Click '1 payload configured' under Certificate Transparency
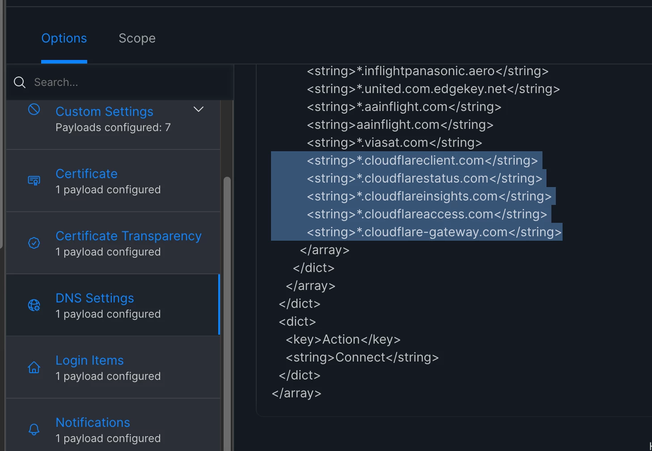This screenshot has height=451, width=652. 108,252
